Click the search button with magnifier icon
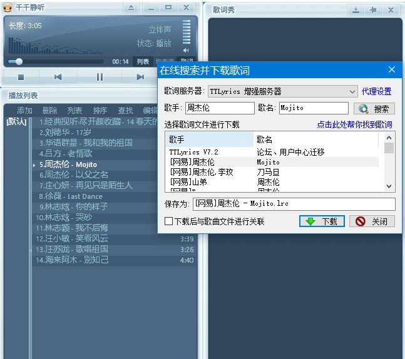This screenshot has width=405, height=359. [x=374, y=109]
